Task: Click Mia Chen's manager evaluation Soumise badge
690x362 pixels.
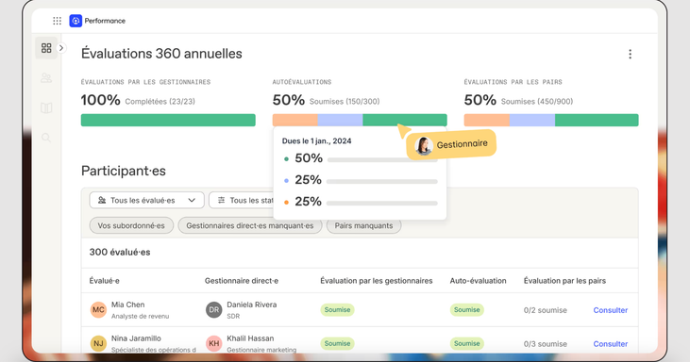Action: 337,310
